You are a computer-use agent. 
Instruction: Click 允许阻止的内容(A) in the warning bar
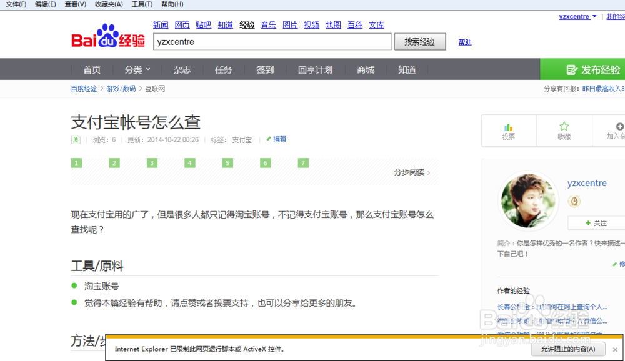click(567, 349)
